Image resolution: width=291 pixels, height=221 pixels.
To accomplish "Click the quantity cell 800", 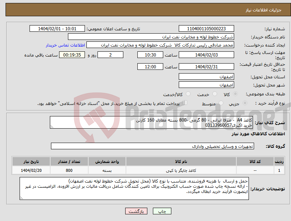I will [x=69, y=170].
